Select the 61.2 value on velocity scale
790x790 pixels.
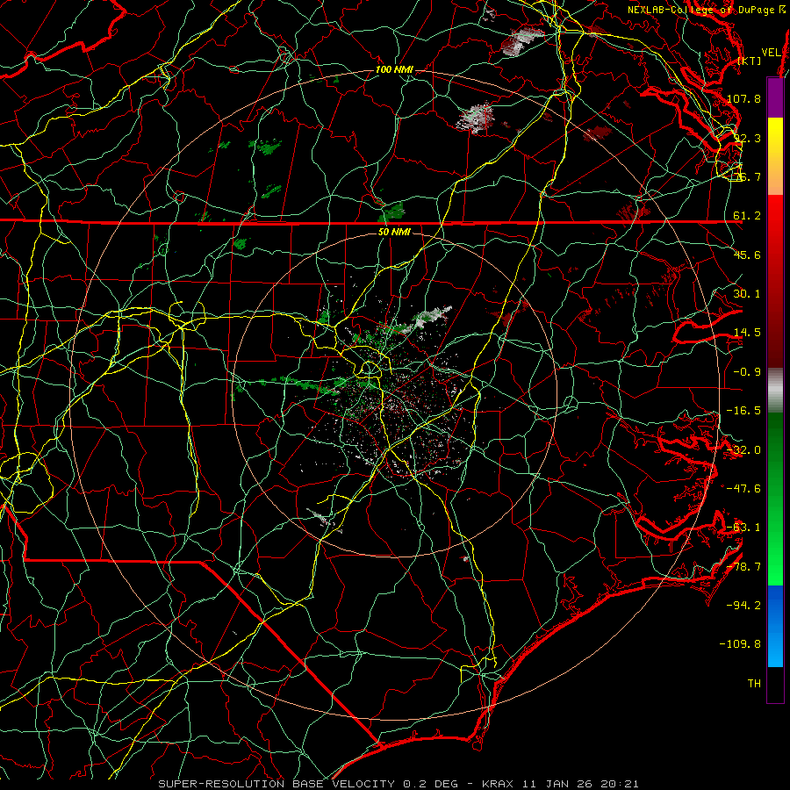[x=747, y=216]
